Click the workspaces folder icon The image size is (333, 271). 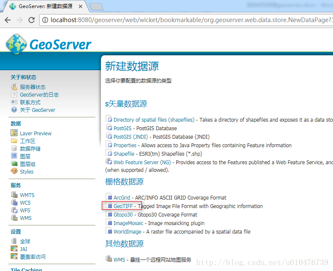coord(14,140)
